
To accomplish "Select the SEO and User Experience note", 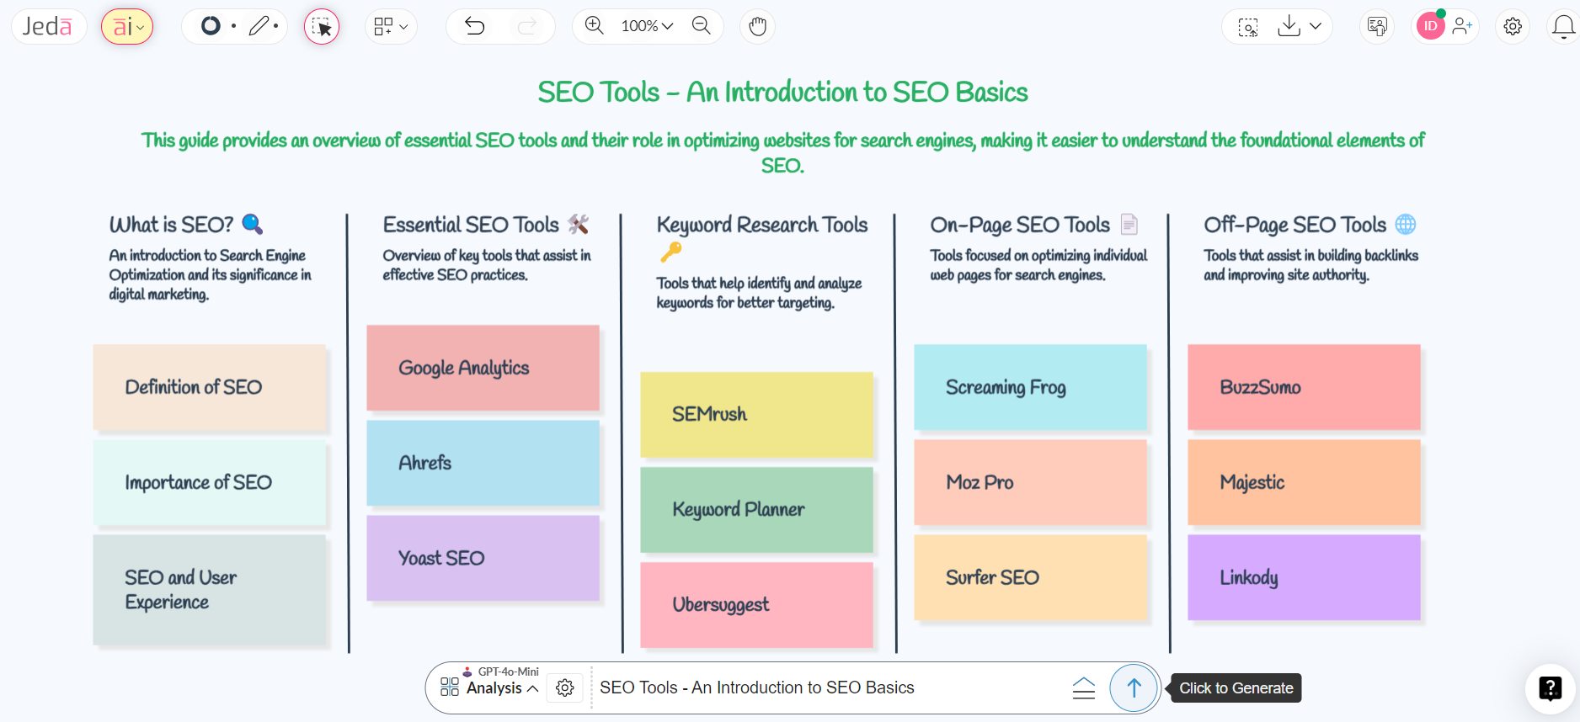I will pyautogui.click(x=210, y=590).
